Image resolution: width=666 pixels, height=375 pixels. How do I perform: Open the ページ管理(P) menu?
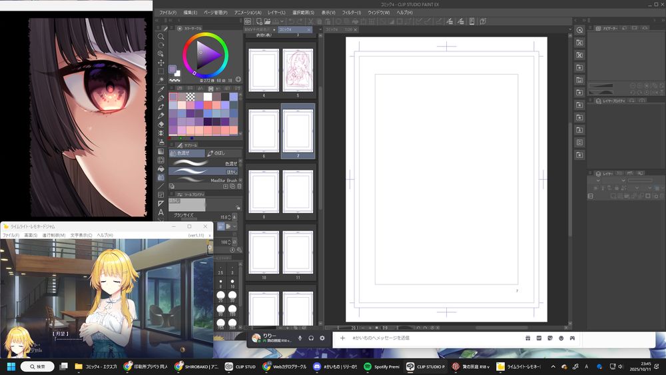point(215,13)
